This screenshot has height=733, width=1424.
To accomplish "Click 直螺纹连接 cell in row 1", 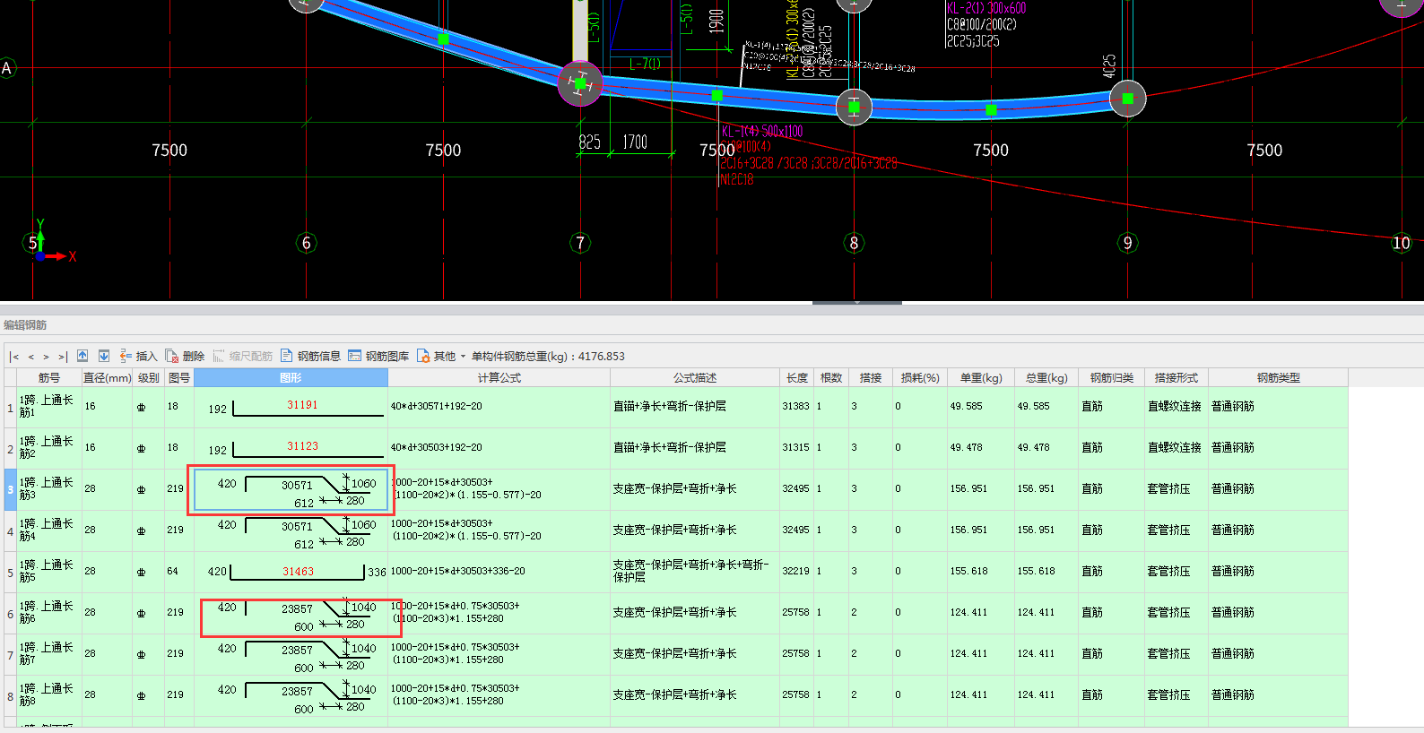I will tap(1175, 407).
